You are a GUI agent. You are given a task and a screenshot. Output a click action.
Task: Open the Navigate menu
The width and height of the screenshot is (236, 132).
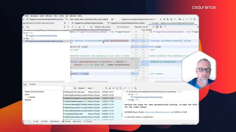(34, 16)
